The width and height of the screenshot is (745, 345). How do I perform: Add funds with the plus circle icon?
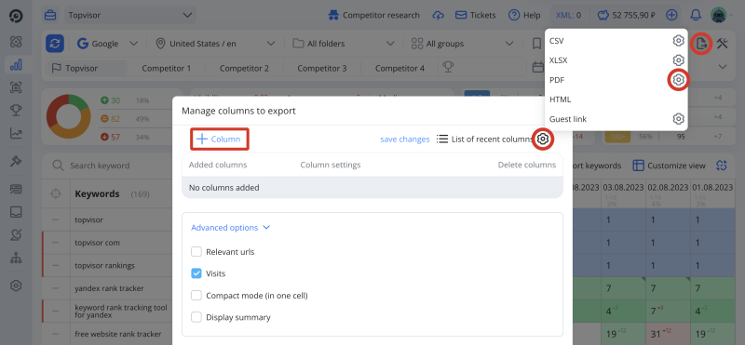[671, 15]
